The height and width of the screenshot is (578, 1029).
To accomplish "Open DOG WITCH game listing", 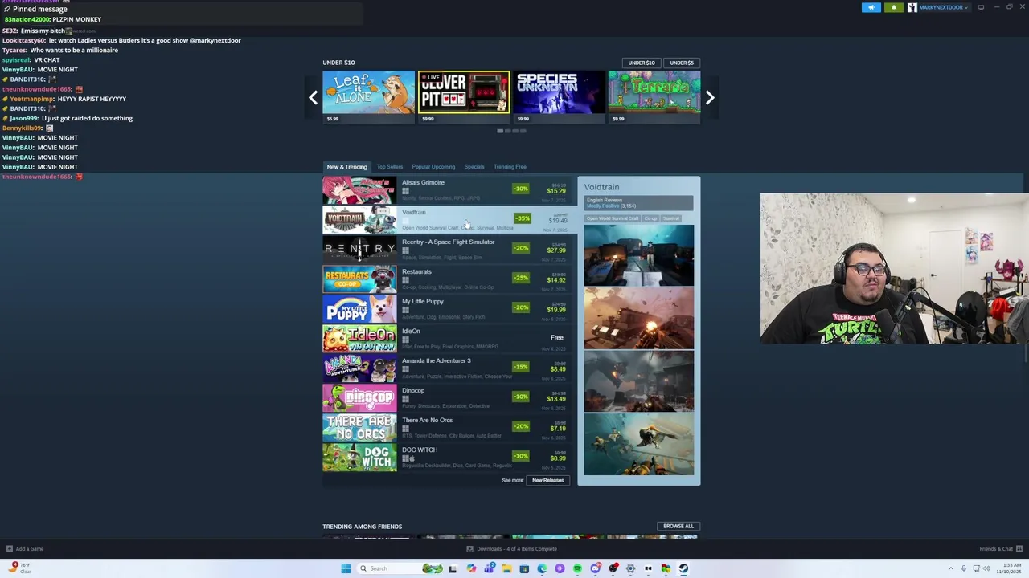I will (x=446, y=458).
